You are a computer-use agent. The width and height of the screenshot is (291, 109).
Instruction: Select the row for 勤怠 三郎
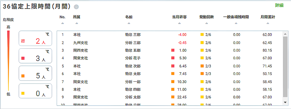point(170,34)
